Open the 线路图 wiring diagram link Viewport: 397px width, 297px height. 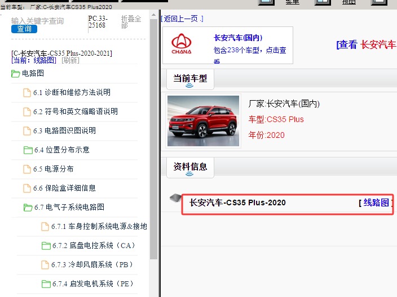[x=376, y=202]
